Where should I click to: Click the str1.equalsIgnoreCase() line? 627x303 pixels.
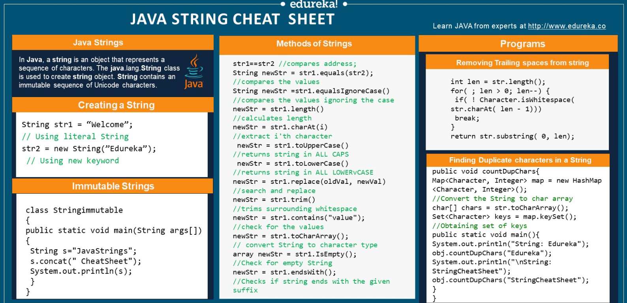click(x=311, y=91)
